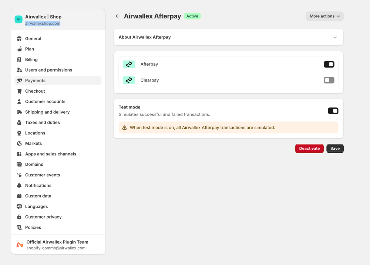Viewport: 370px width, 265px height.
Task: Select the Checkout cart icon
Action: point(19,91)
